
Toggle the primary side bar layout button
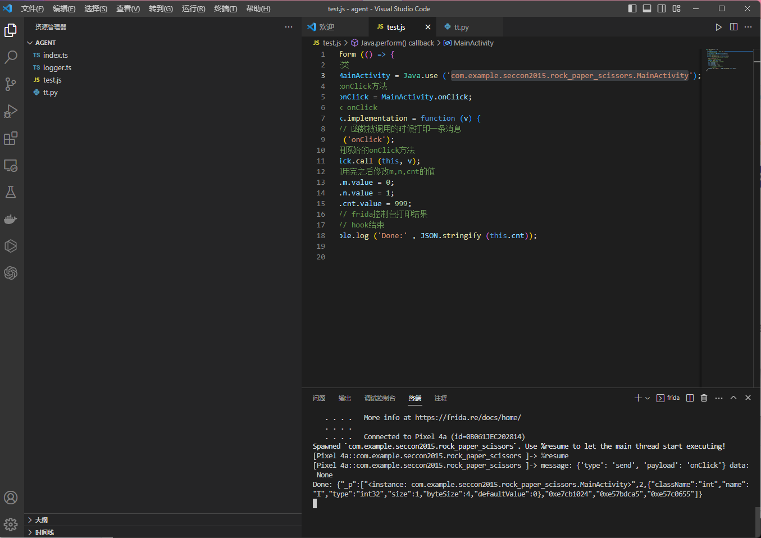632,8
